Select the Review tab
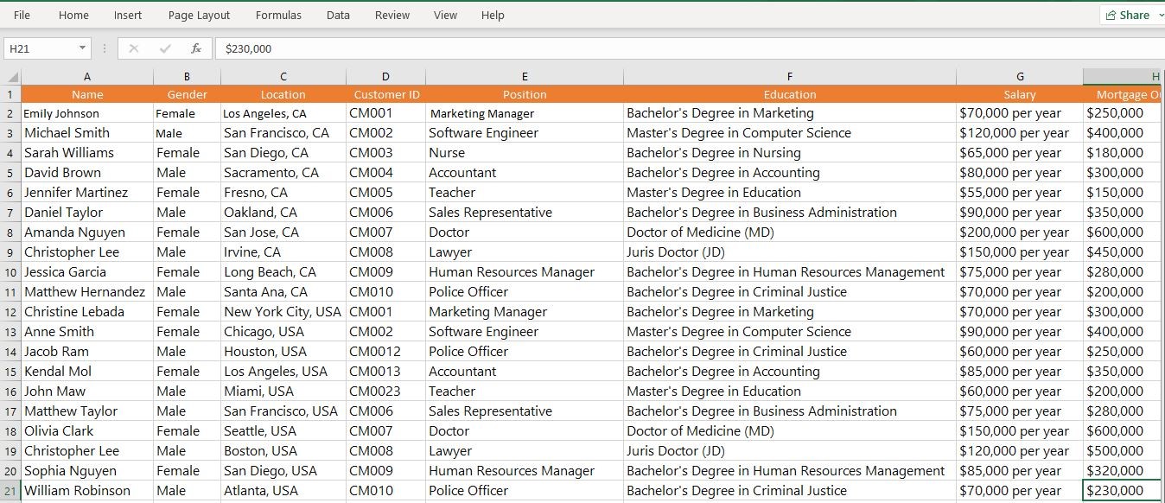 [x=392, y=15]
